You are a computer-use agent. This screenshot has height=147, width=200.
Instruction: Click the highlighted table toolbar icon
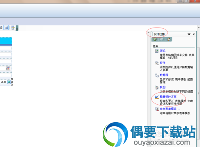coord(6,28)
